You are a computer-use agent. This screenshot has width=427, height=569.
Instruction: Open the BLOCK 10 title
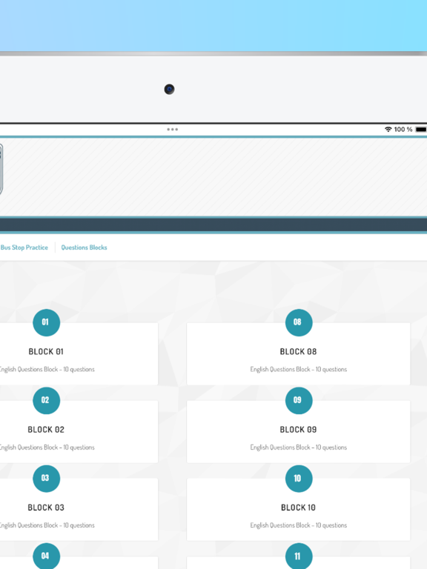tap(298, 508)
